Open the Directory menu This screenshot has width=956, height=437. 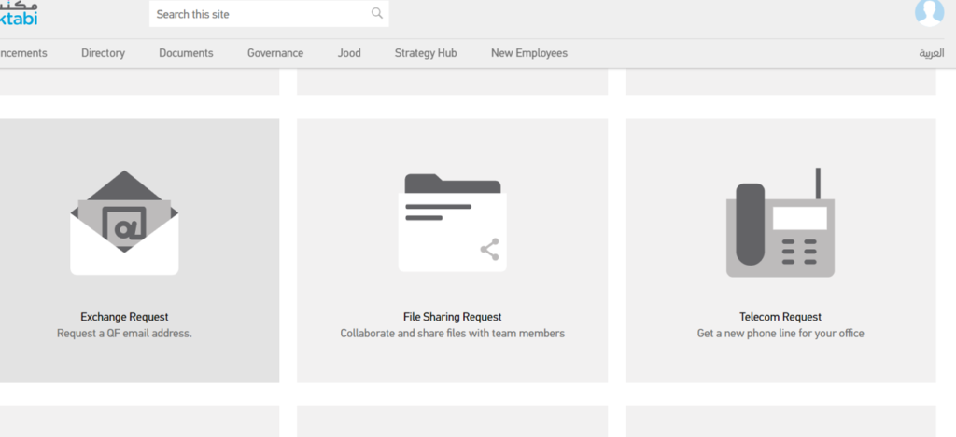tap(103, 53)
